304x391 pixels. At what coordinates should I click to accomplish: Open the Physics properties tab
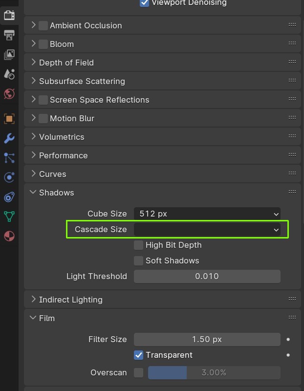(9, 177)
